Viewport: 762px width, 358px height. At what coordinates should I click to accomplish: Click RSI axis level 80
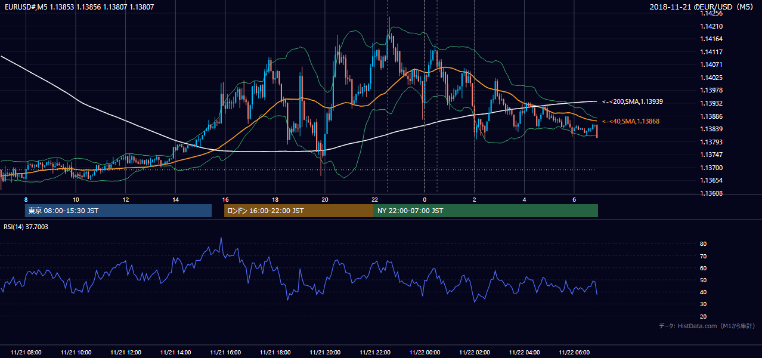(703, 244)
